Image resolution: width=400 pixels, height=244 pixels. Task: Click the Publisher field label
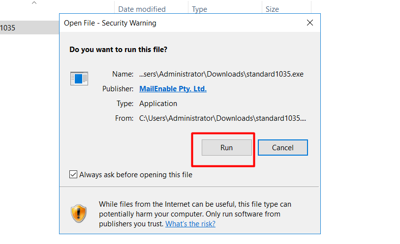pyautogui.click(x=118, y=89)
